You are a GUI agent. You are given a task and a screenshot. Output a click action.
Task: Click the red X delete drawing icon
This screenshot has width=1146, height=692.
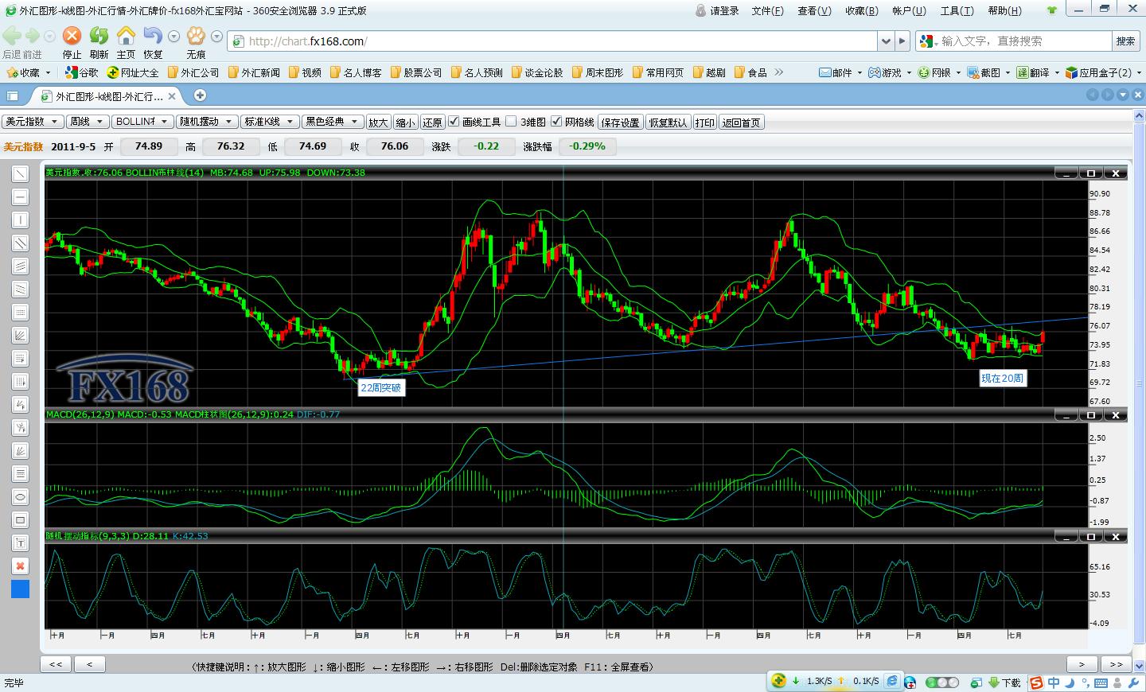[x=21, y=566]
